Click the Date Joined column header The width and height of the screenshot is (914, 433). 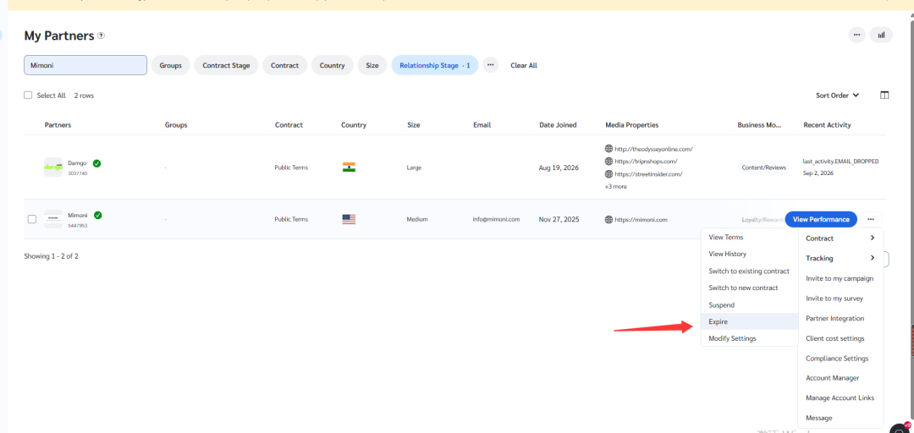click(558, 124)
